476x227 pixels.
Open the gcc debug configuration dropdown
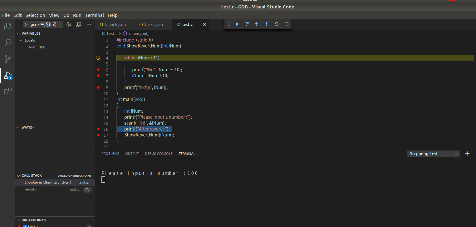point(43,25)
